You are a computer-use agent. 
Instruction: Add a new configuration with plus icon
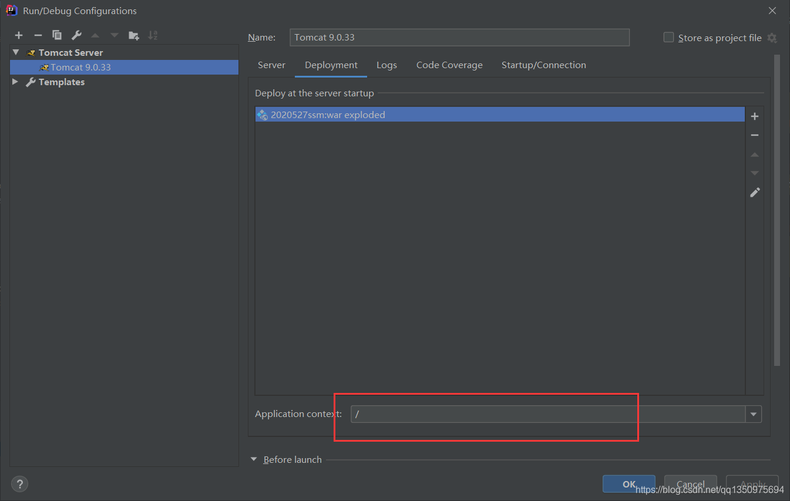[x=19, y=35]
